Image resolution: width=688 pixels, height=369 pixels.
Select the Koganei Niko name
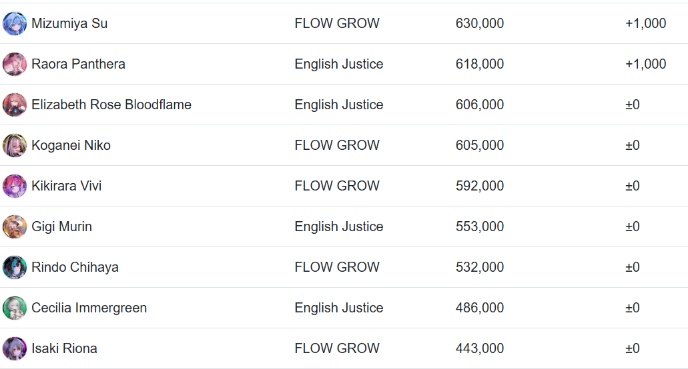pyautogui.click(x=71, y=145)
